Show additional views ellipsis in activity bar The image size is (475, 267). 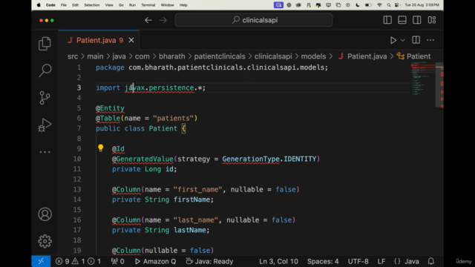click(45, 152)
